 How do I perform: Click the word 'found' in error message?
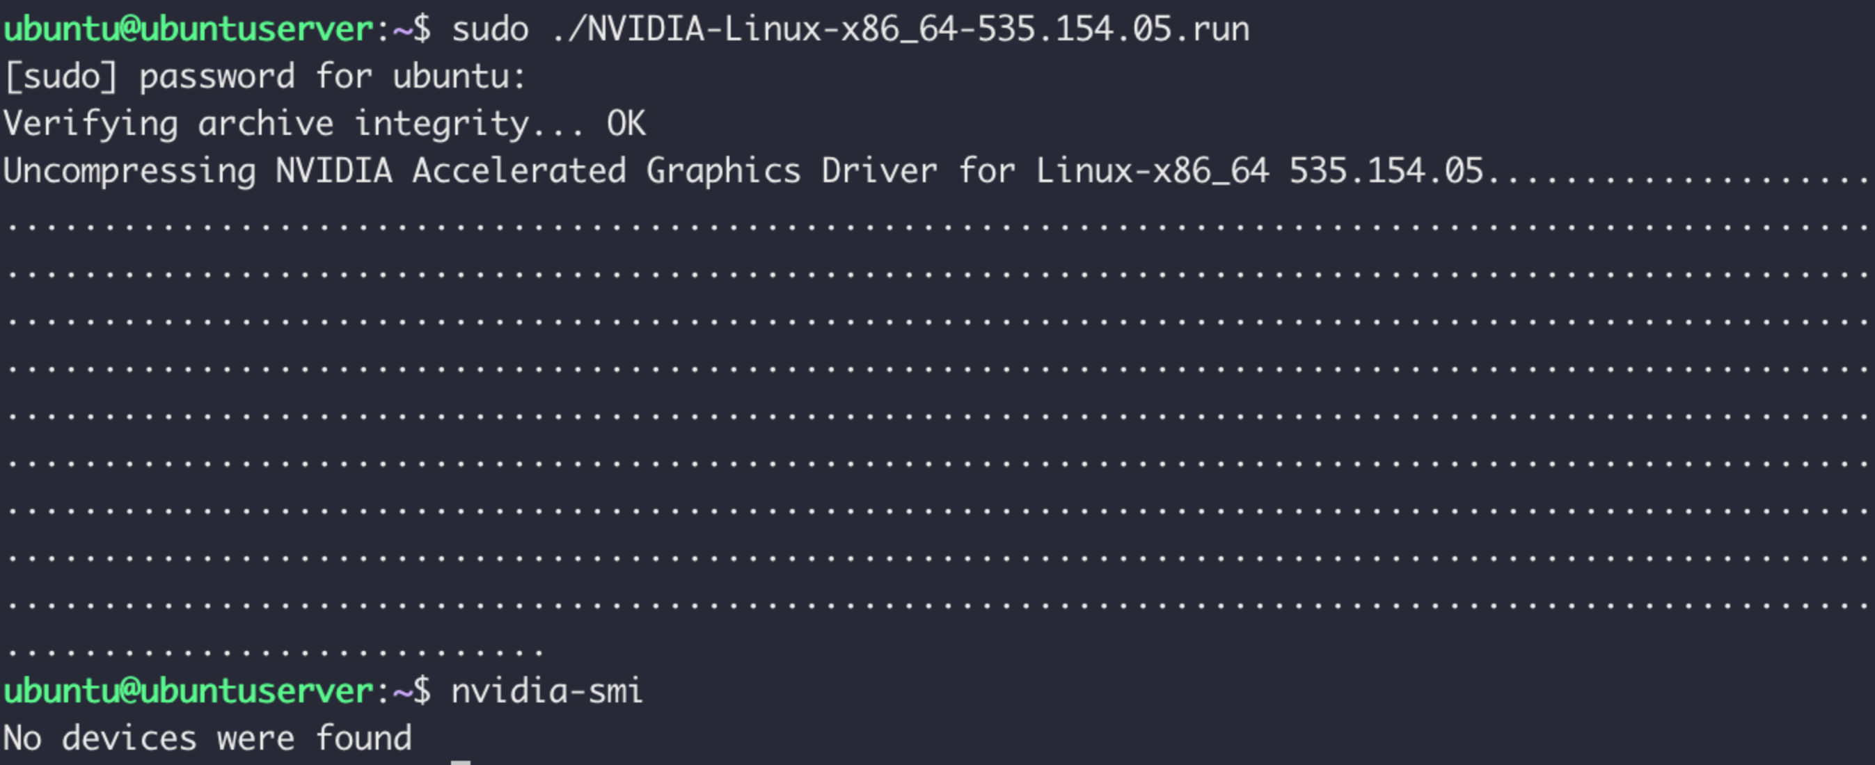click(363, 738)
